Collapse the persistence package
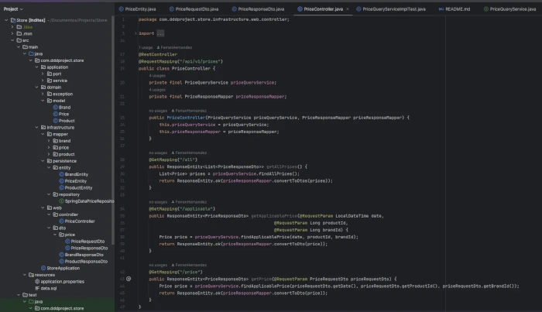Screen dimensions: 542x312 pos(43,161)
